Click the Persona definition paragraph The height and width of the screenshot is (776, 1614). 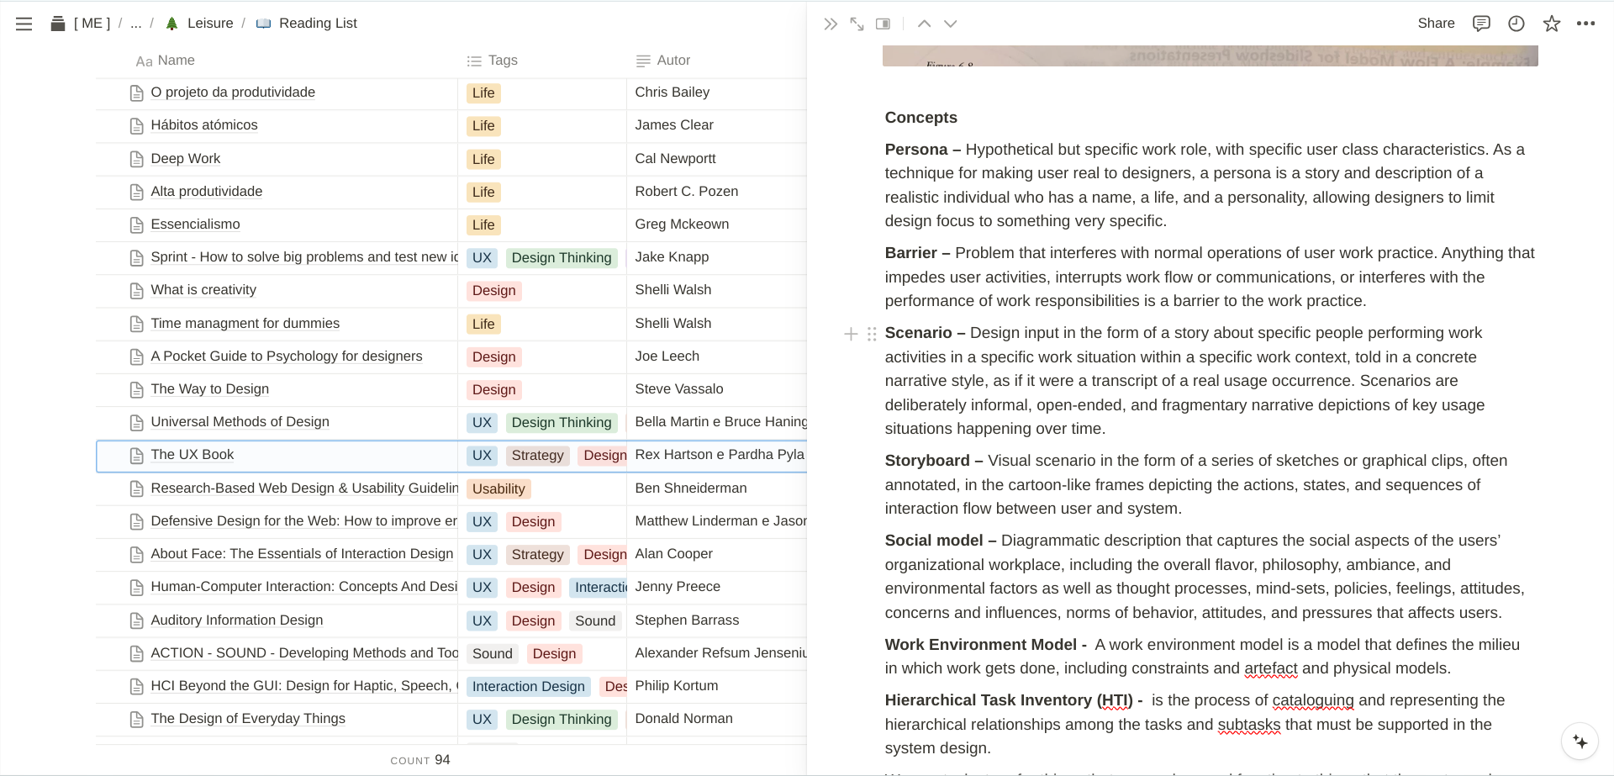[x=1210, y=185]
